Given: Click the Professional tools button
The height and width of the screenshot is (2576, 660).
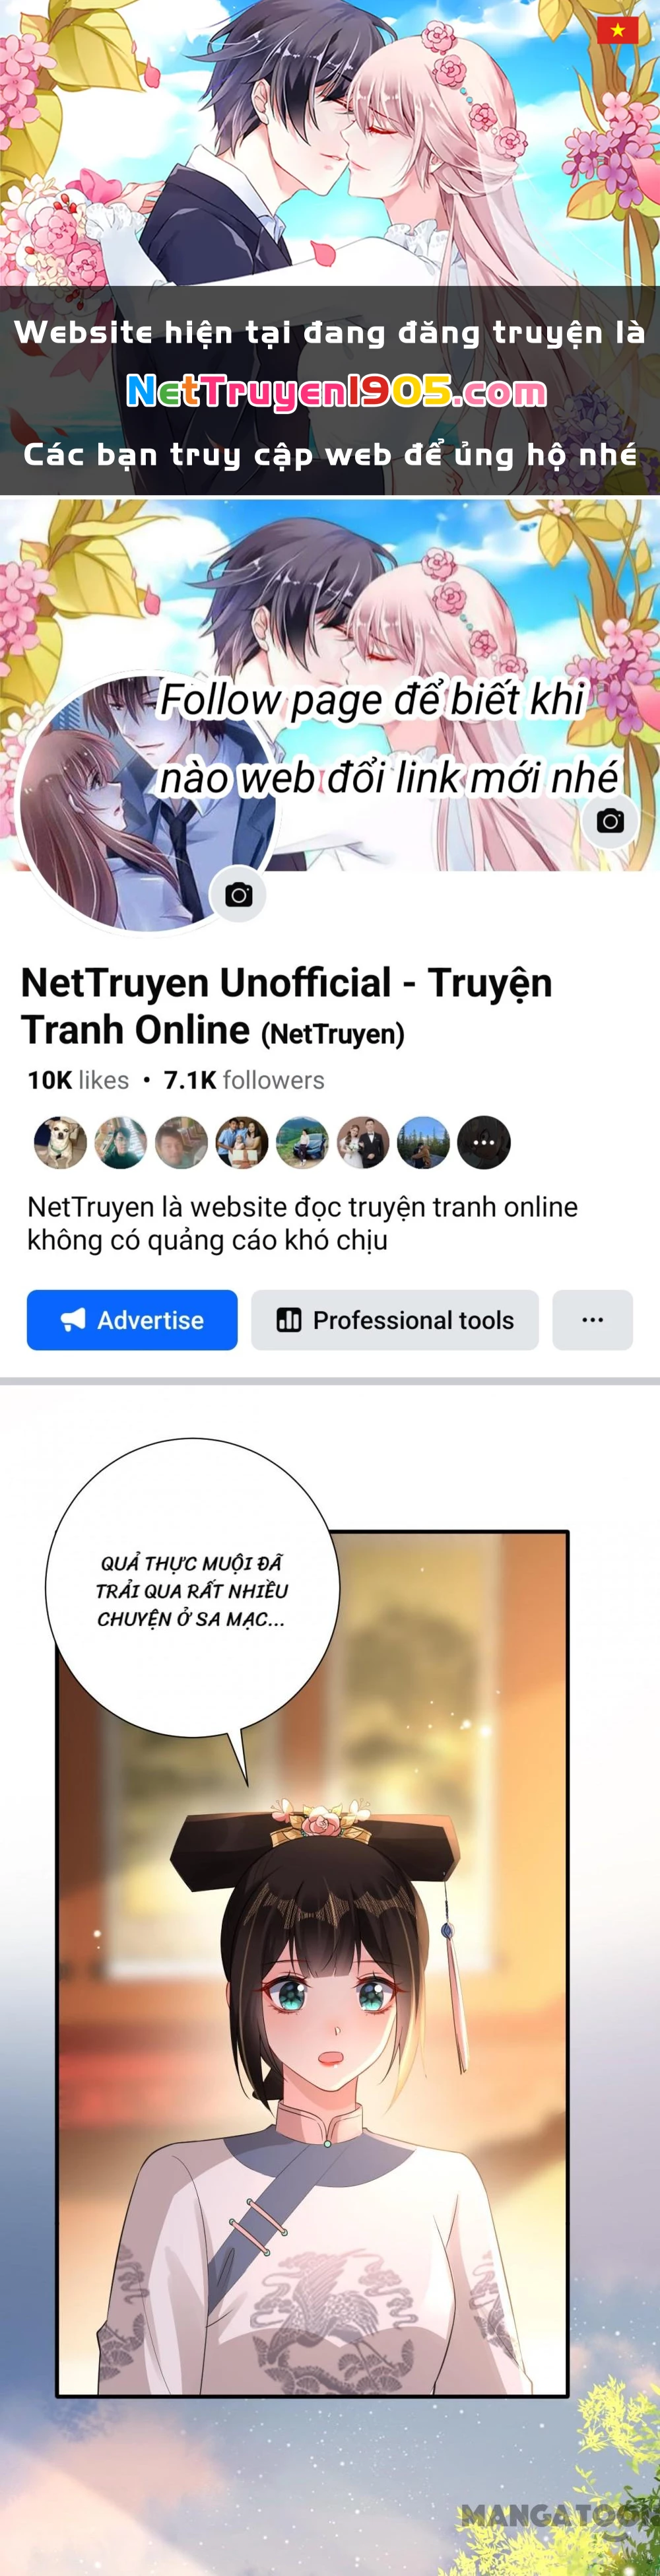Looking at the screenshot, I should [395, 1320].
